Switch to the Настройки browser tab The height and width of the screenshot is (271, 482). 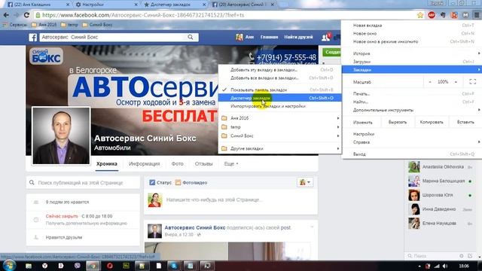pos(105,5)
